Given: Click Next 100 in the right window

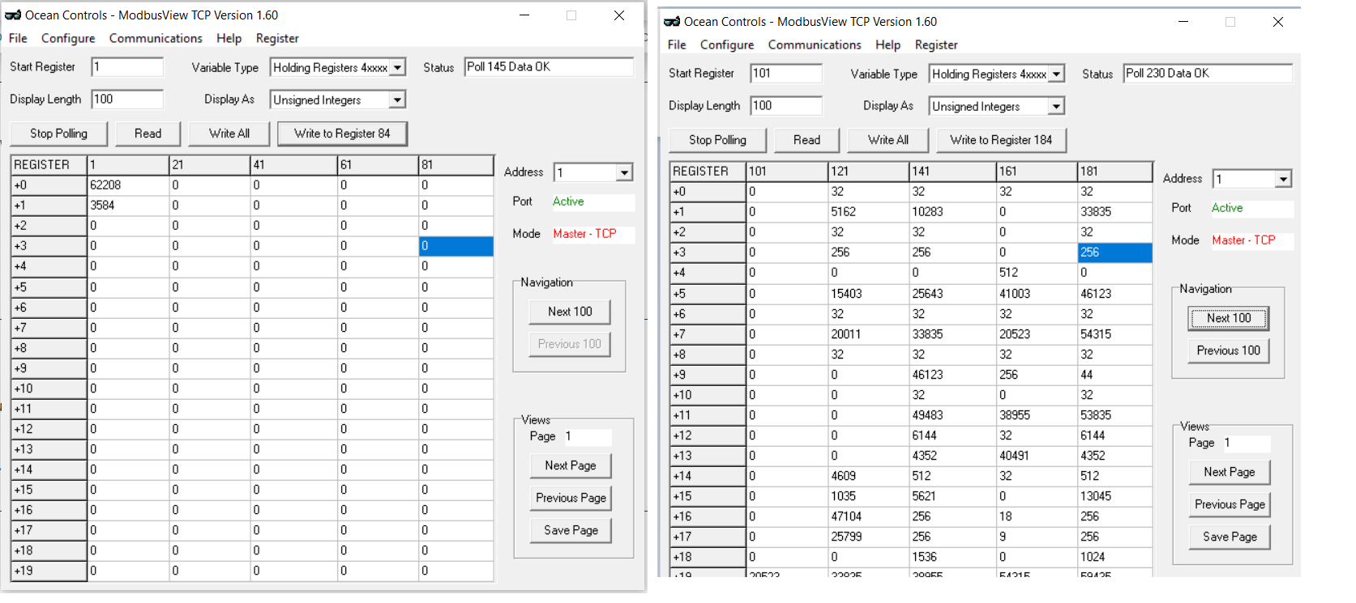Looking at the screenshot, I should click(x=1229, y=318).
